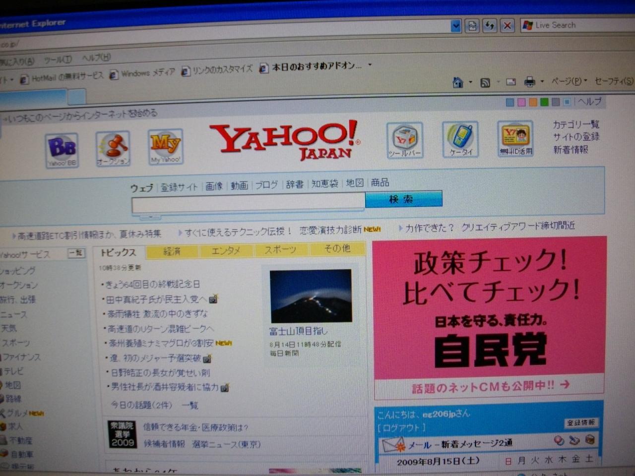Expand the favorites bar overflow arrow

(370, 64)
